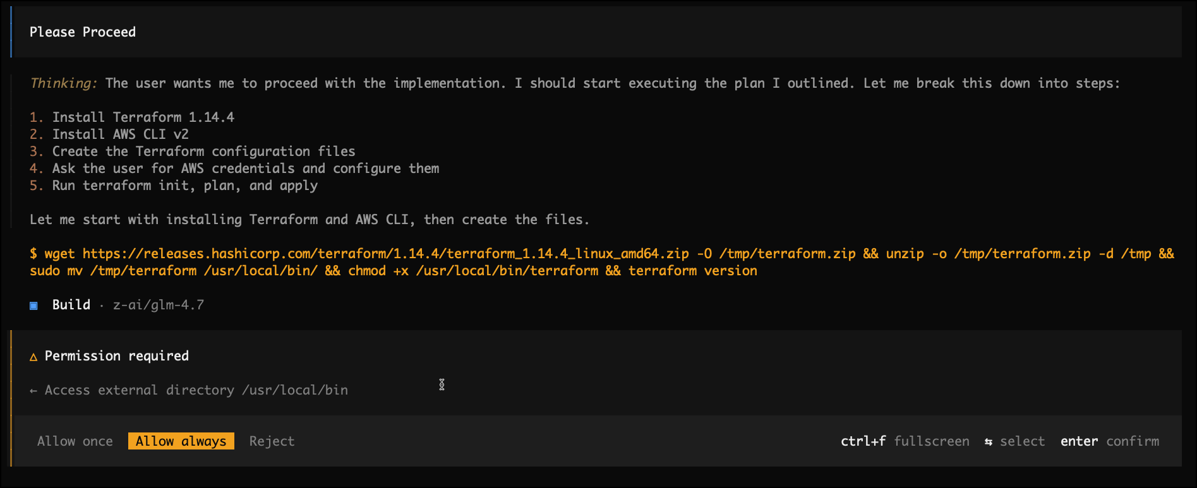Click the Install AWS CLI v2 step
This screenshot has height=488, width=1197.
[x=120, y=134]
